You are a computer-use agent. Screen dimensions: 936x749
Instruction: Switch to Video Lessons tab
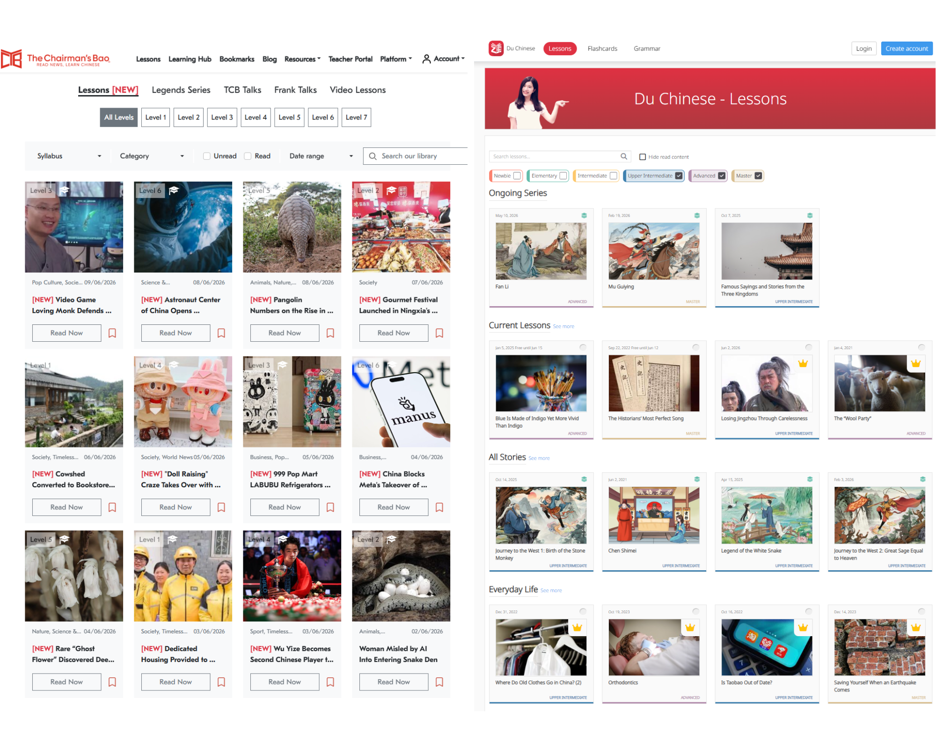358,90
